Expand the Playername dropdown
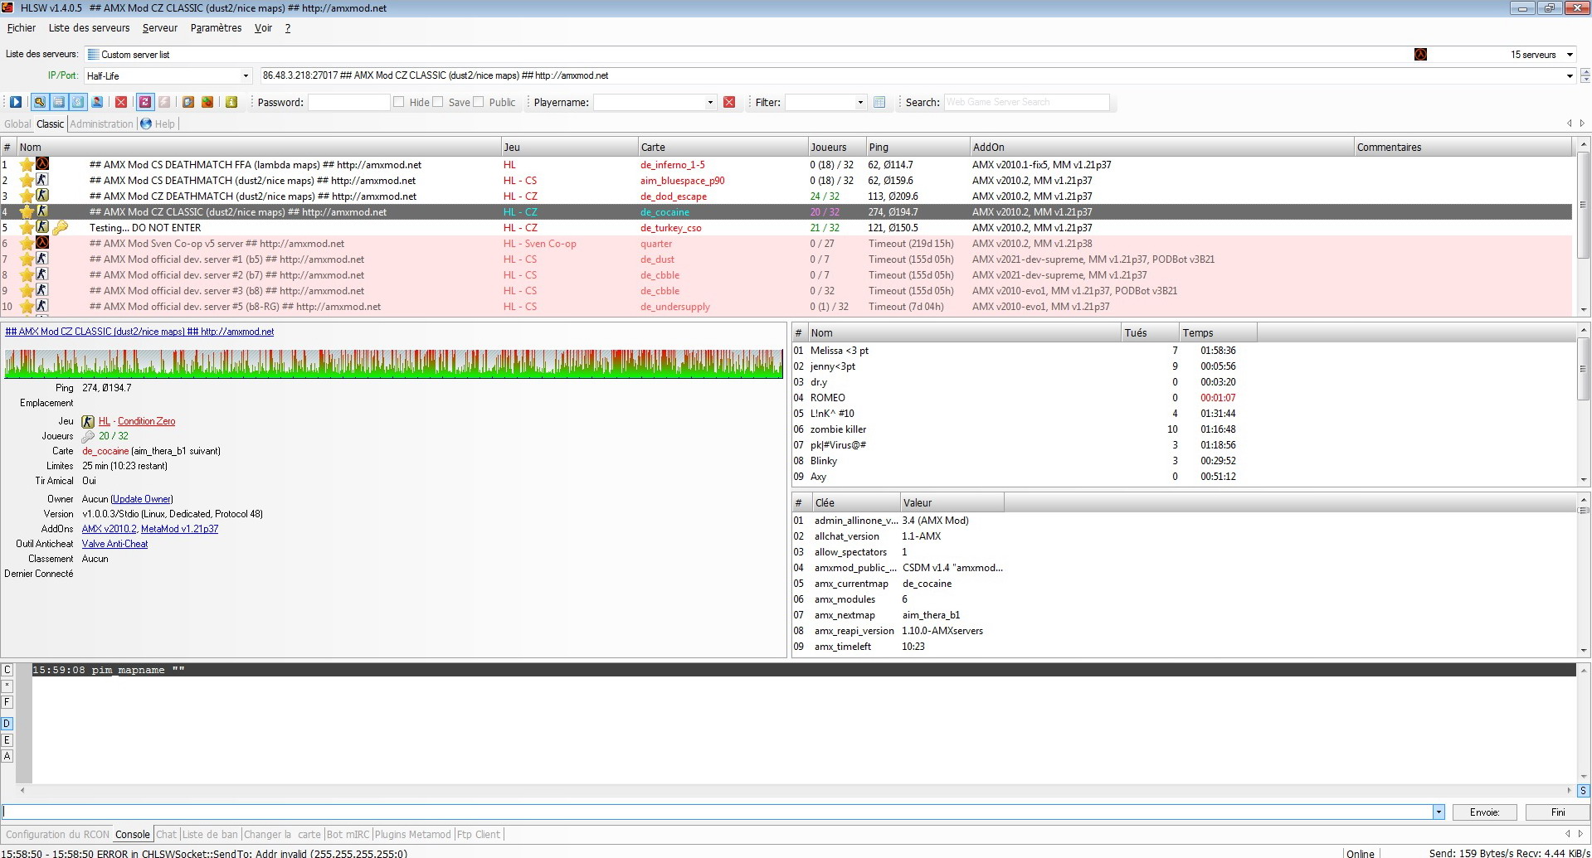Image resolution: width=1592 pixels, height=858 pixels. (710, 103)
